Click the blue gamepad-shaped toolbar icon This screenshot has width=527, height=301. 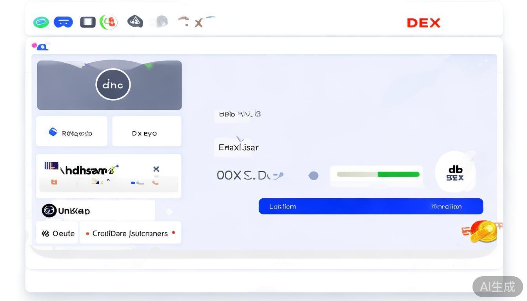[63, 22]
